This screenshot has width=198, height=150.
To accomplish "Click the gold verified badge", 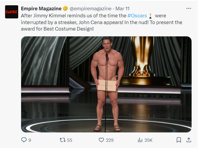I will point(66,9).
